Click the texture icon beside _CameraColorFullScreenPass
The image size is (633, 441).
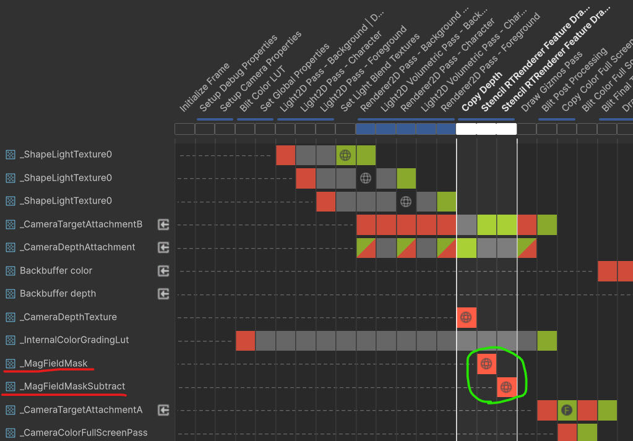point(11,433)
